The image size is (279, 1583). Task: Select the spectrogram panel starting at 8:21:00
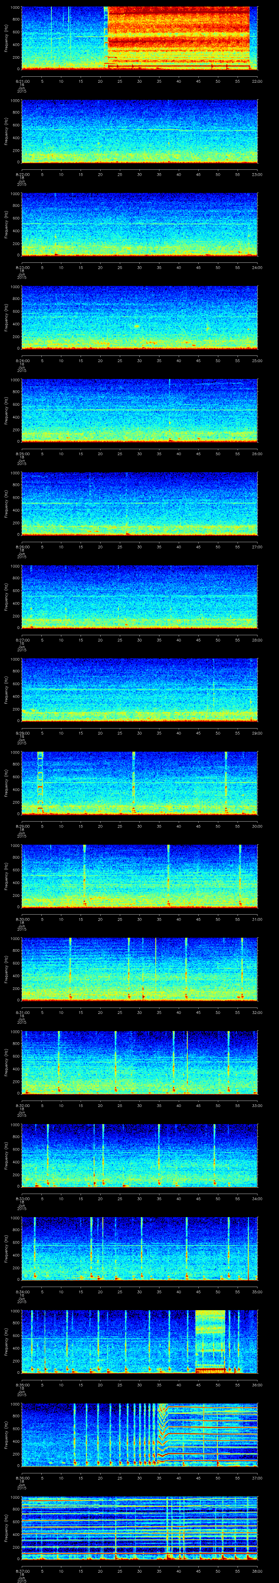click(x=140, y=38)
